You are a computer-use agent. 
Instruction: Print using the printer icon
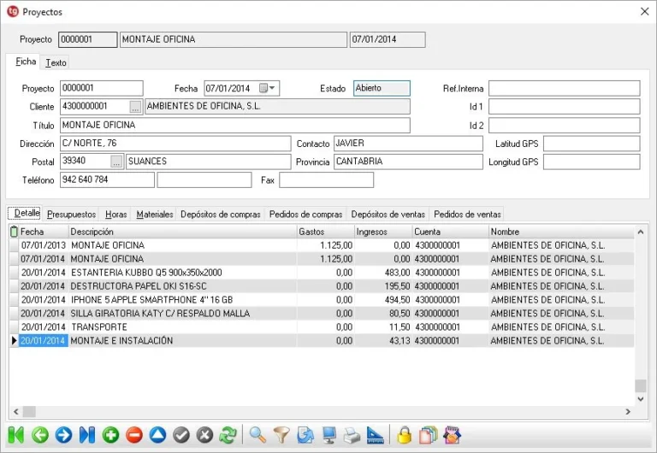(x=352, y=435)
